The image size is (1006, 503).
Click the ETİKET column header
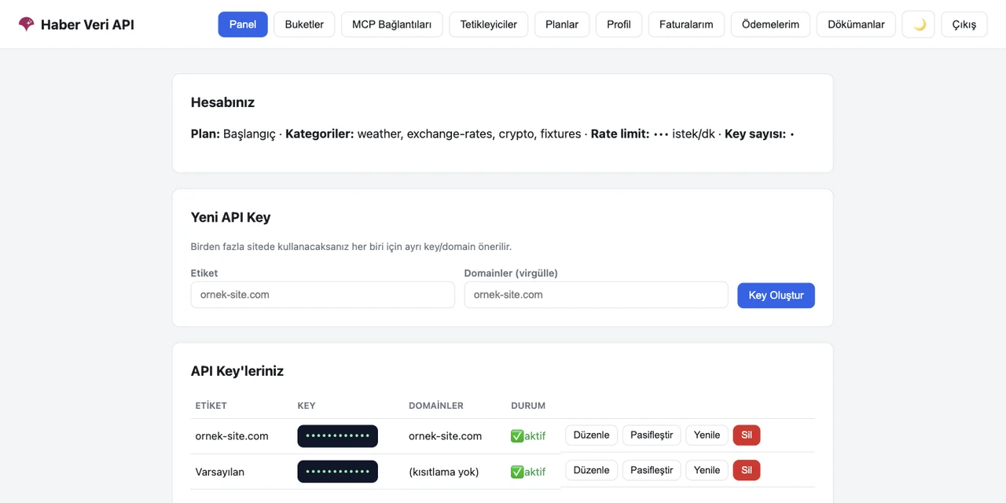(211, 406)
